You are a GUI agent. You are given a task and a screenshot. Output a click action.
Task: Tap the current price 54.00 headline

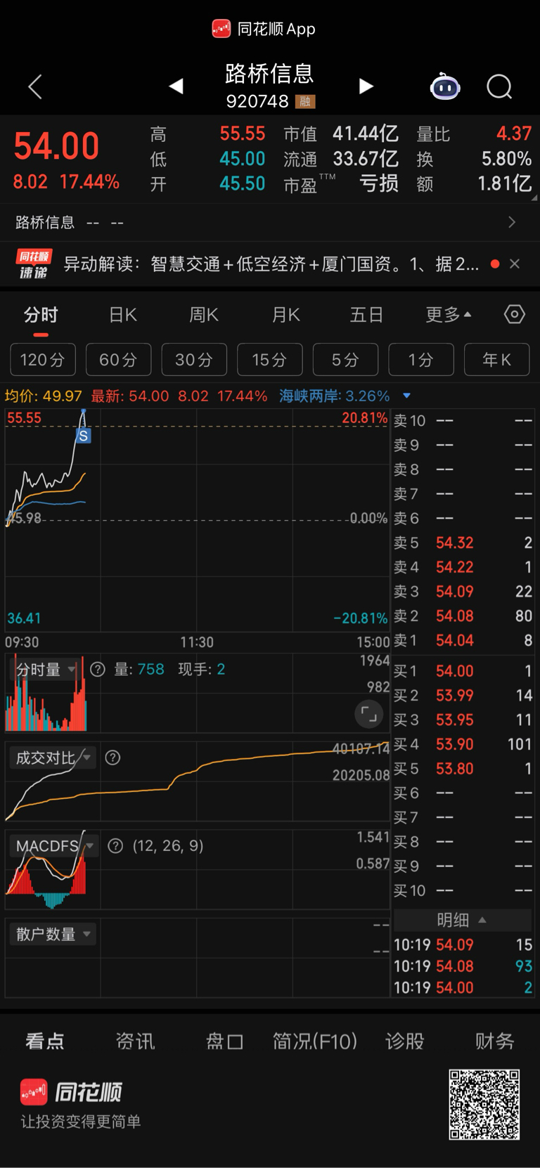tap(56, 146)
